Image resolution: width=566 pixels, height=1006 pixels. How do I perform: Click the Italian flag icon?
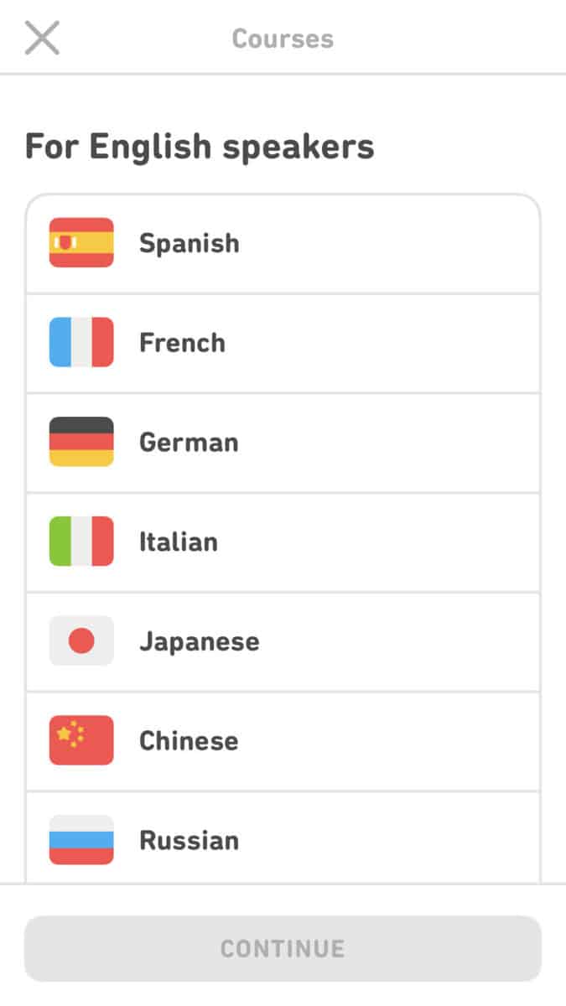coord(81,542)
